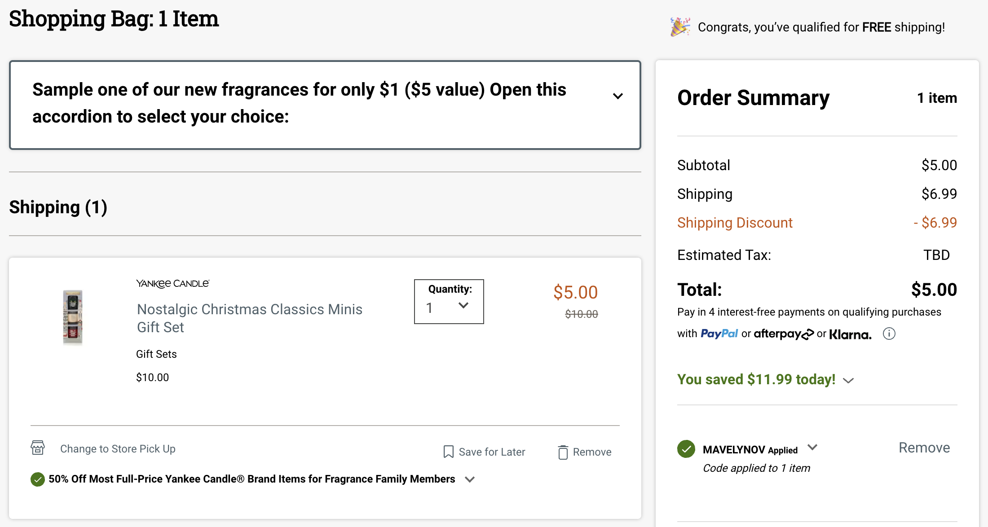Viewport: 988px width, 527px height.
Task: Click the party popper free shipping icon
Action: point(680,27)
